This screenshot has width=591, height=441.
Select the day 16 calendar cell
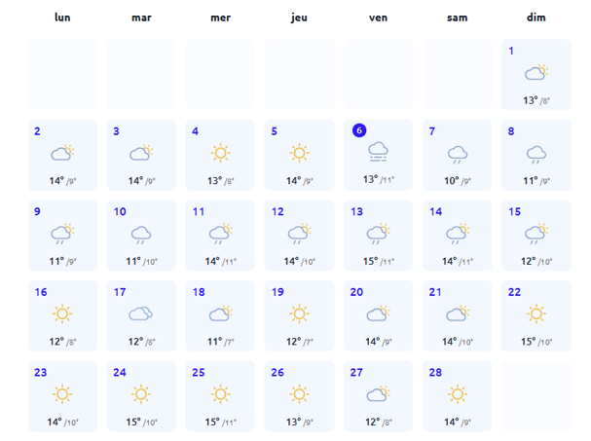(x=63, y=314)
